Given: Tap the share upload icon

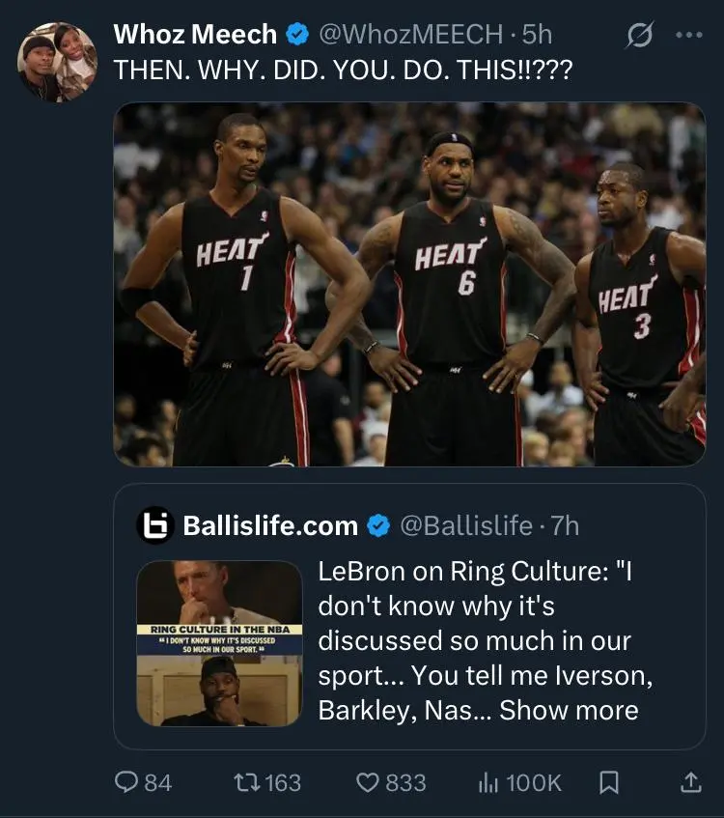Looking at the screenshot, I should pos(691,782).
